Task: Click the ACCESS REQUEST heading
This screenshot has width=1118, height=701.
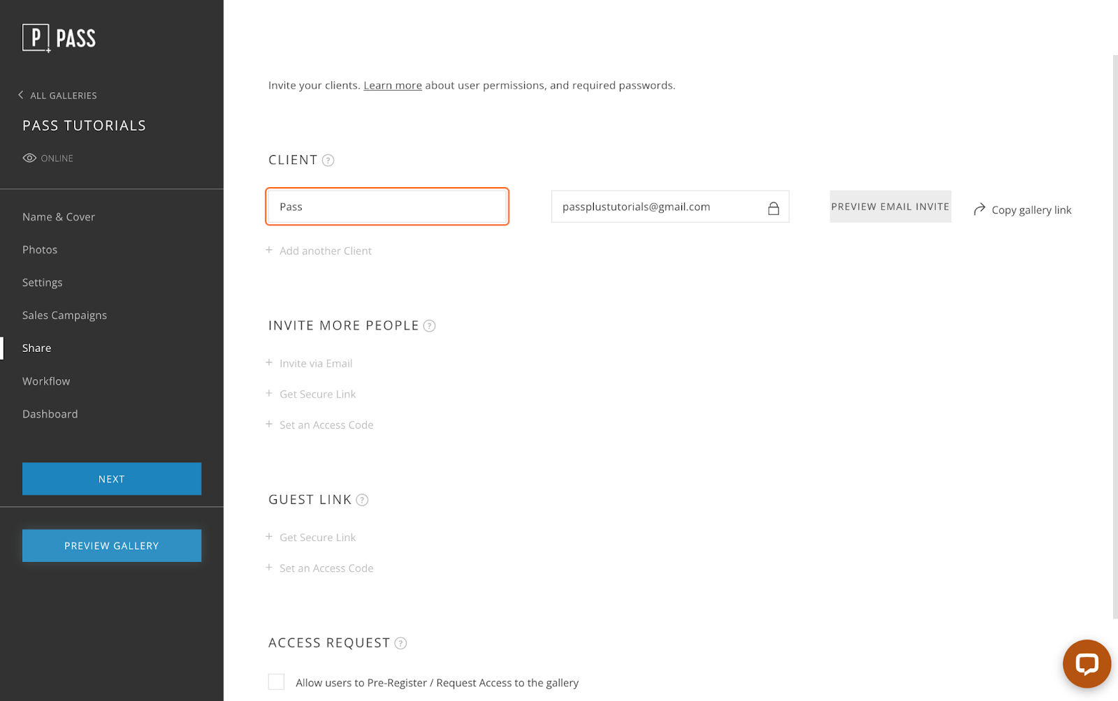Action: [329, 643]
